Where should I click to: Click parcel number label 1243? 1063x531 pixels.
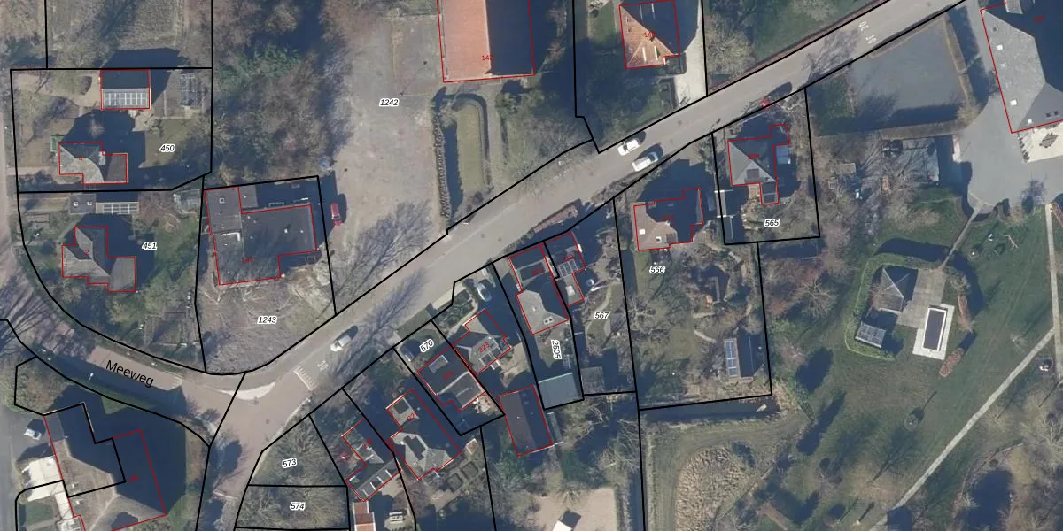tap(267, 319)
